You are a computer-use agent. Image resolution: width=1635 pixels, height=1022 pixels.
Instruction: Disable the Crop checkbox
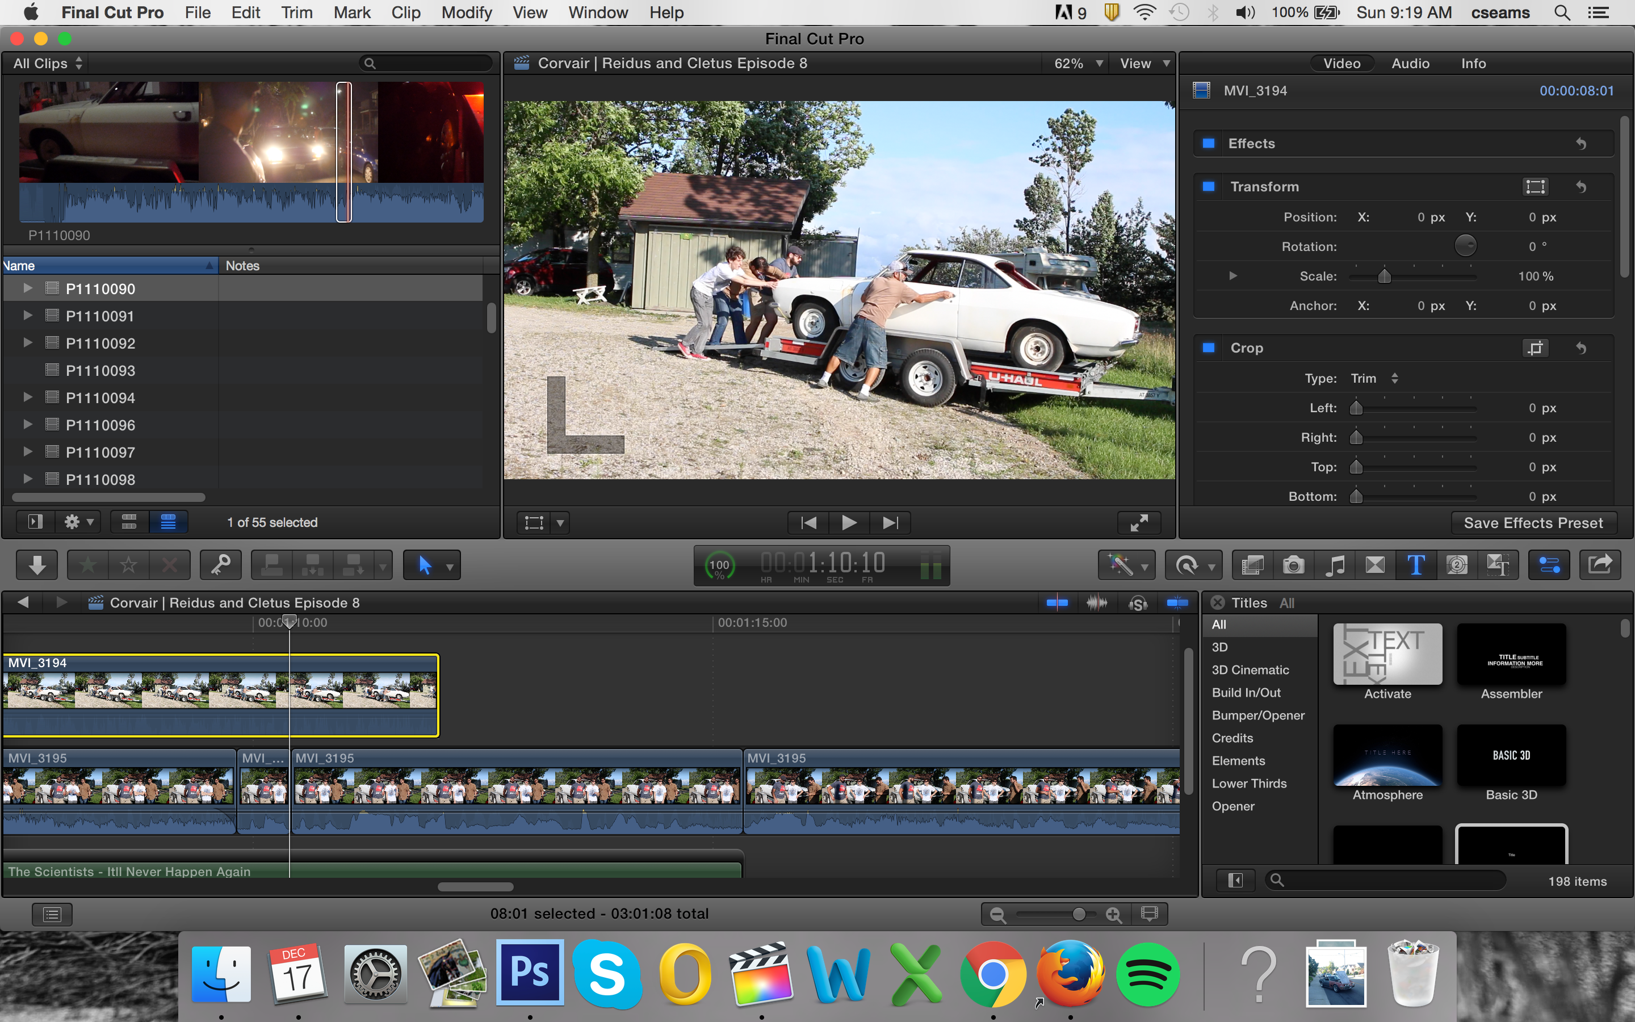tap(1209, 348)
